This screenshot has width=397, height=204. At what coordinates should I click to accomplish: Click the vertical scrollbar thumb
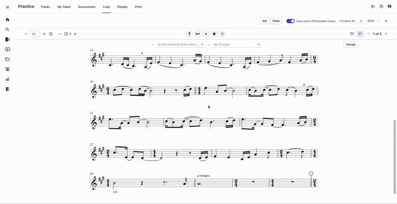[x=395, y=157]
